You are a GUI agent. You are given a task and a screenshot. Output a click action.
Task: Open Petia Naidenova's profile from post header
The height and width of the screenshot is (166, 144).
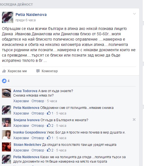[x=31, y=15]
